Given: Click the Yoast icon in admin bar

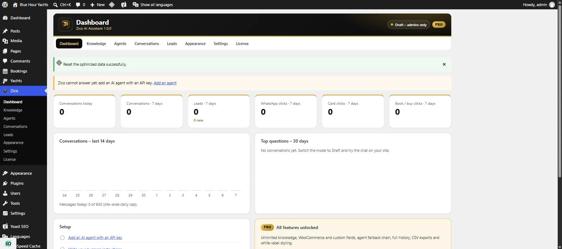Looking at the screenshot, I should point(124,5).
